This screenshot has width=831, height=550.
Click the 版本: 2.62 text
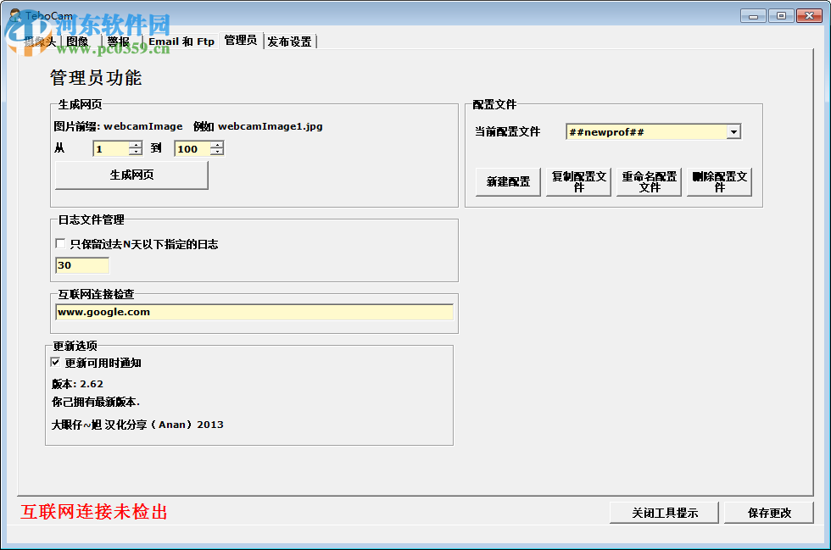[77, 384]
